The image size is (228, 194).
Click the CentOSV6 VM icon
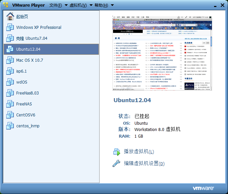pyautogui.click(x=10, y=115)
